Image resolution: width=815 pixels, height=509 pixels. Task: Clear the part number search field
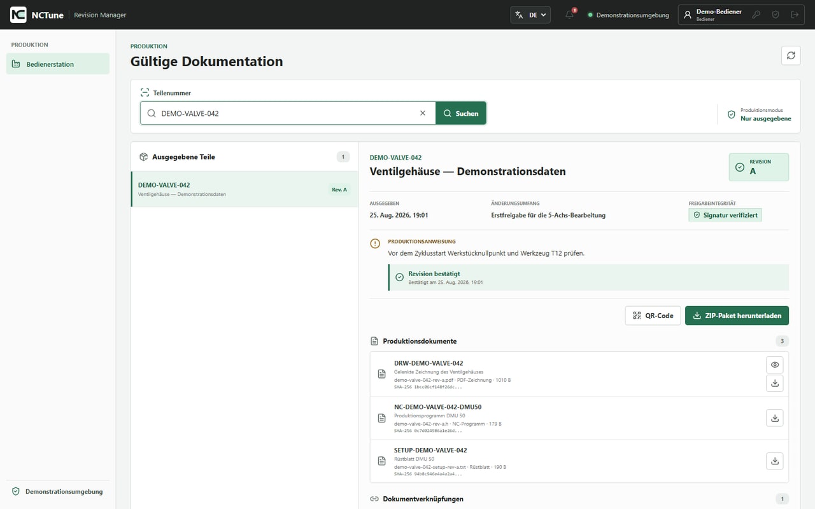point(423,113)
